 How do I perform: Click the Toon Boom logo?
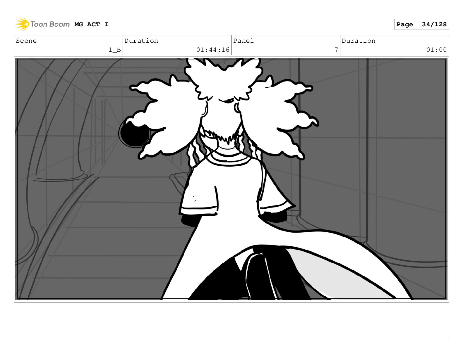click(42, 24)
